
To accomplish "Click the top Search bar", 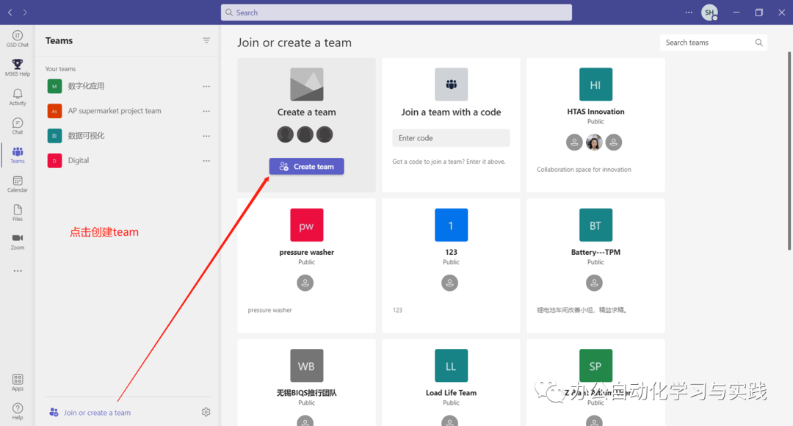I will (x=396, y=12).
